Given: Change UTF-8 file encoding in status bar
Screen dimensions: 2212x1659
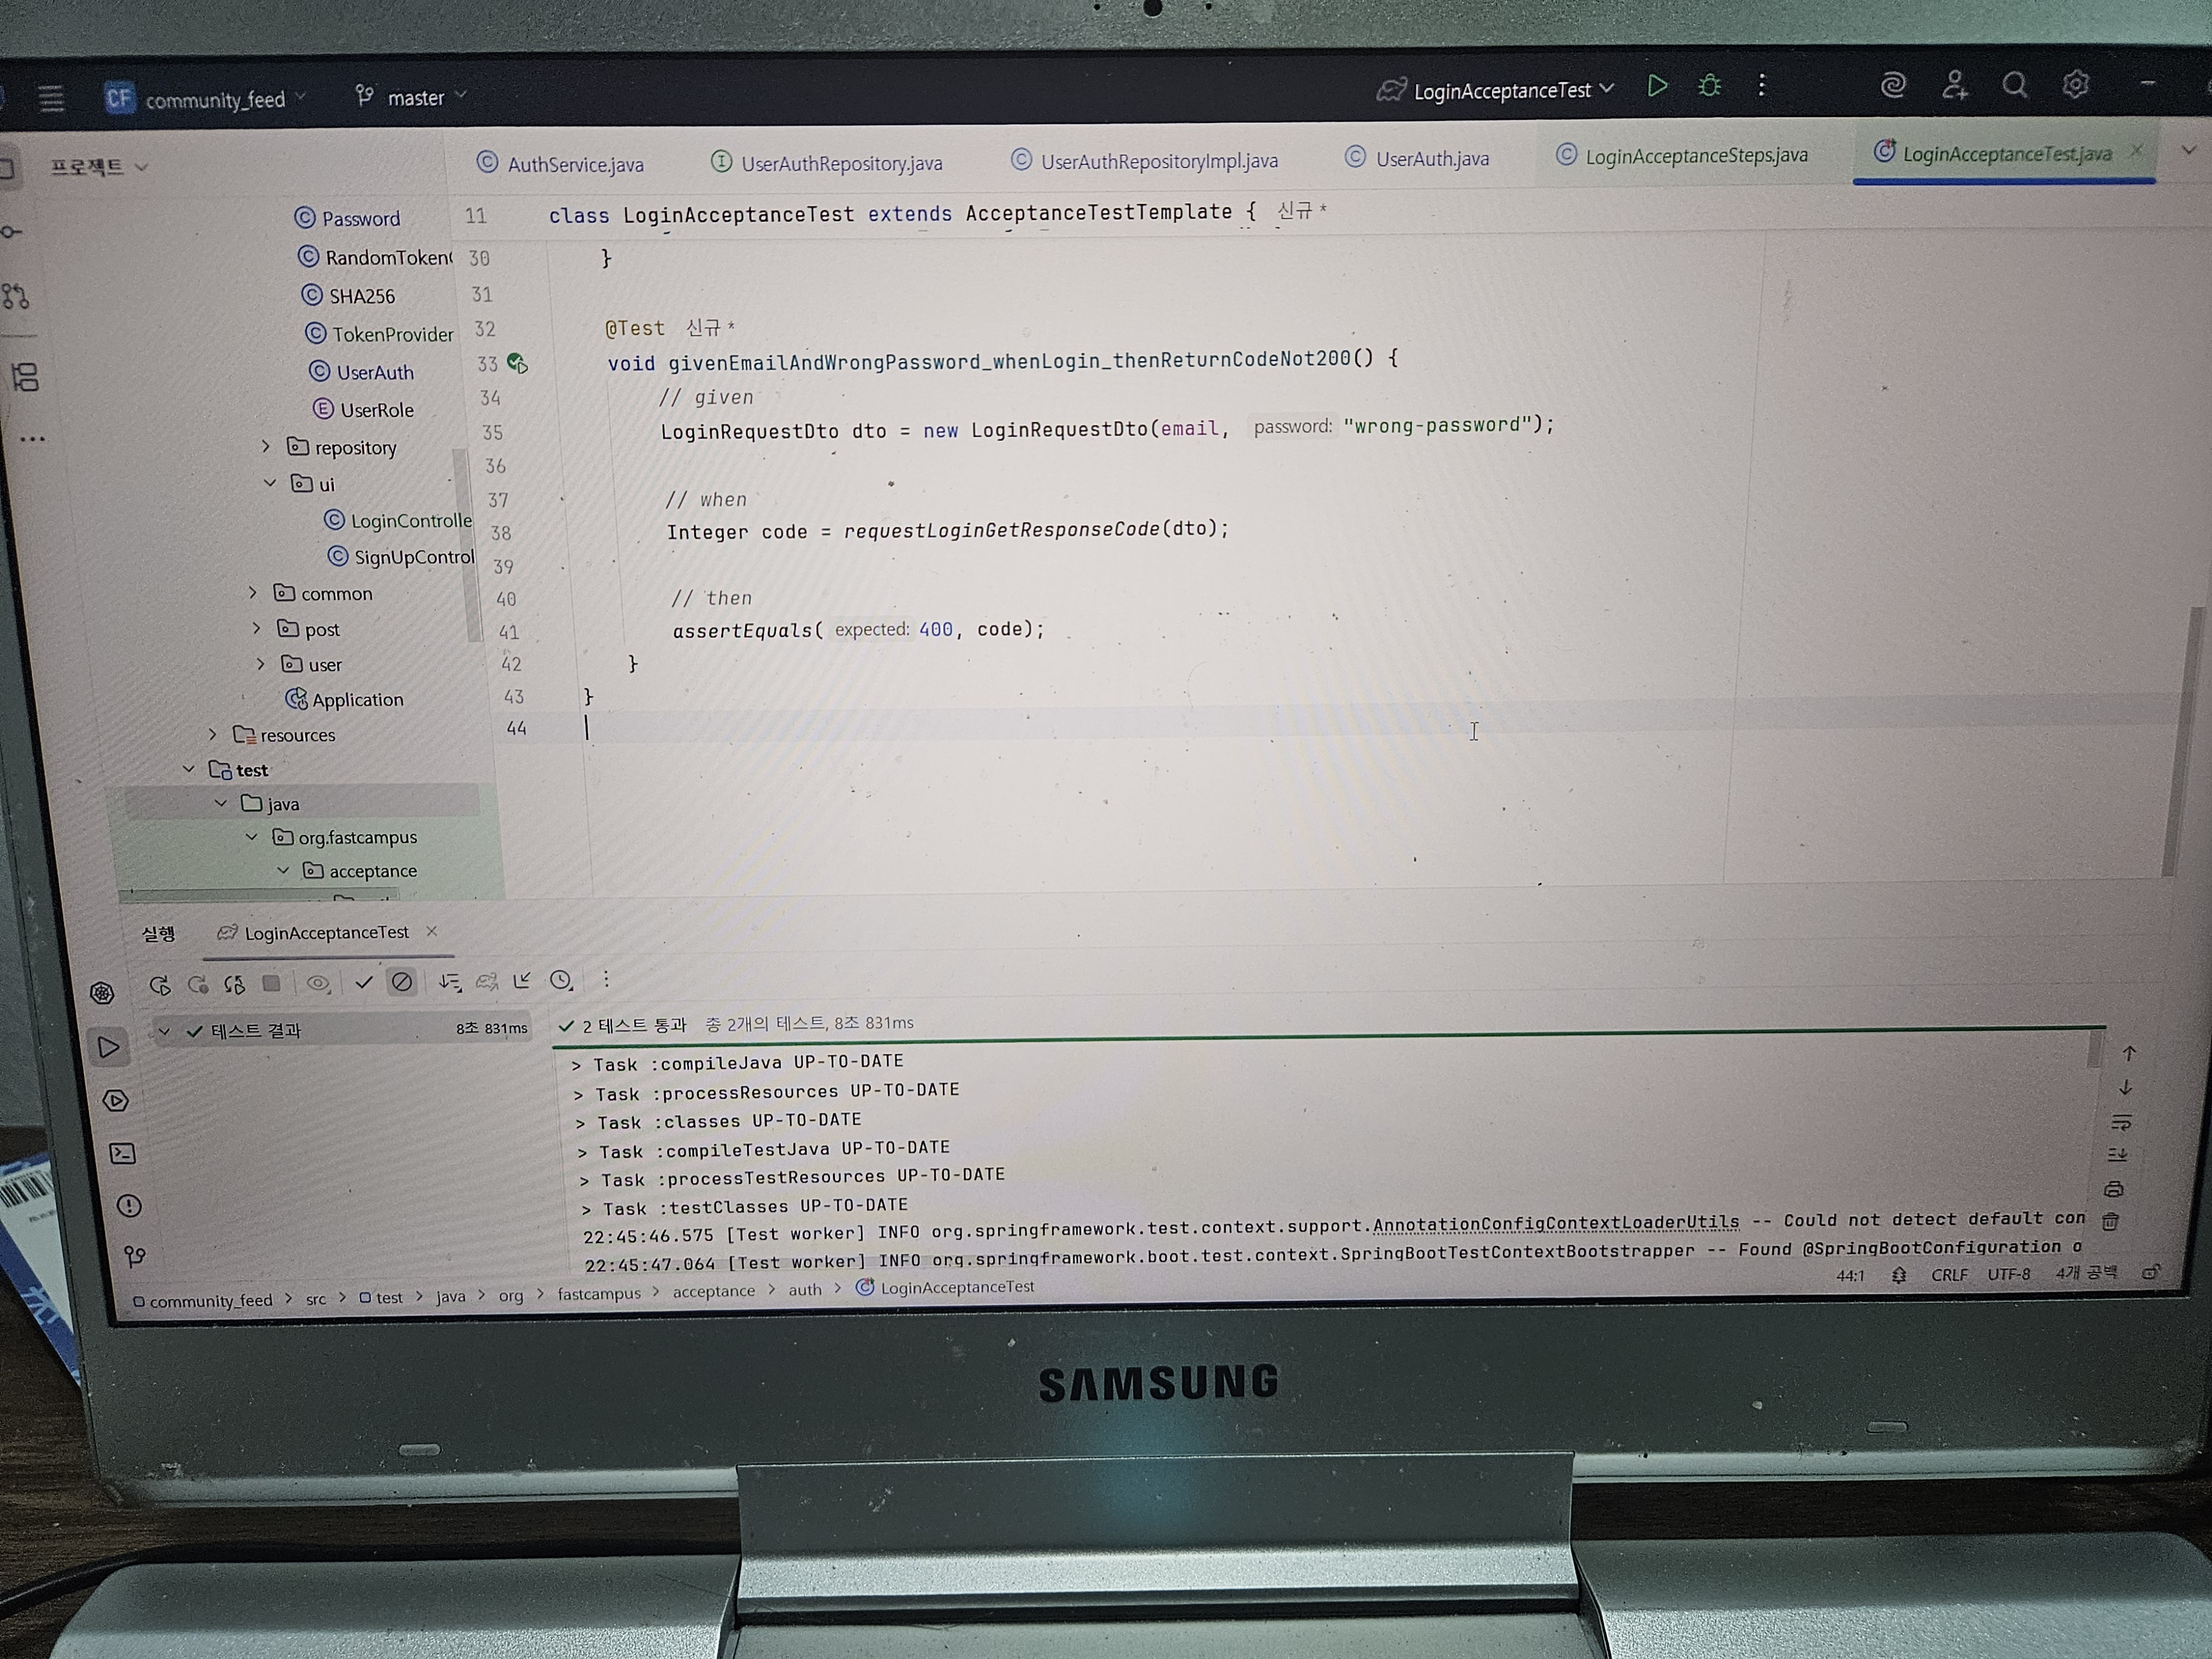Looking at the screenshot, I should click(x=2008, y=1274).
